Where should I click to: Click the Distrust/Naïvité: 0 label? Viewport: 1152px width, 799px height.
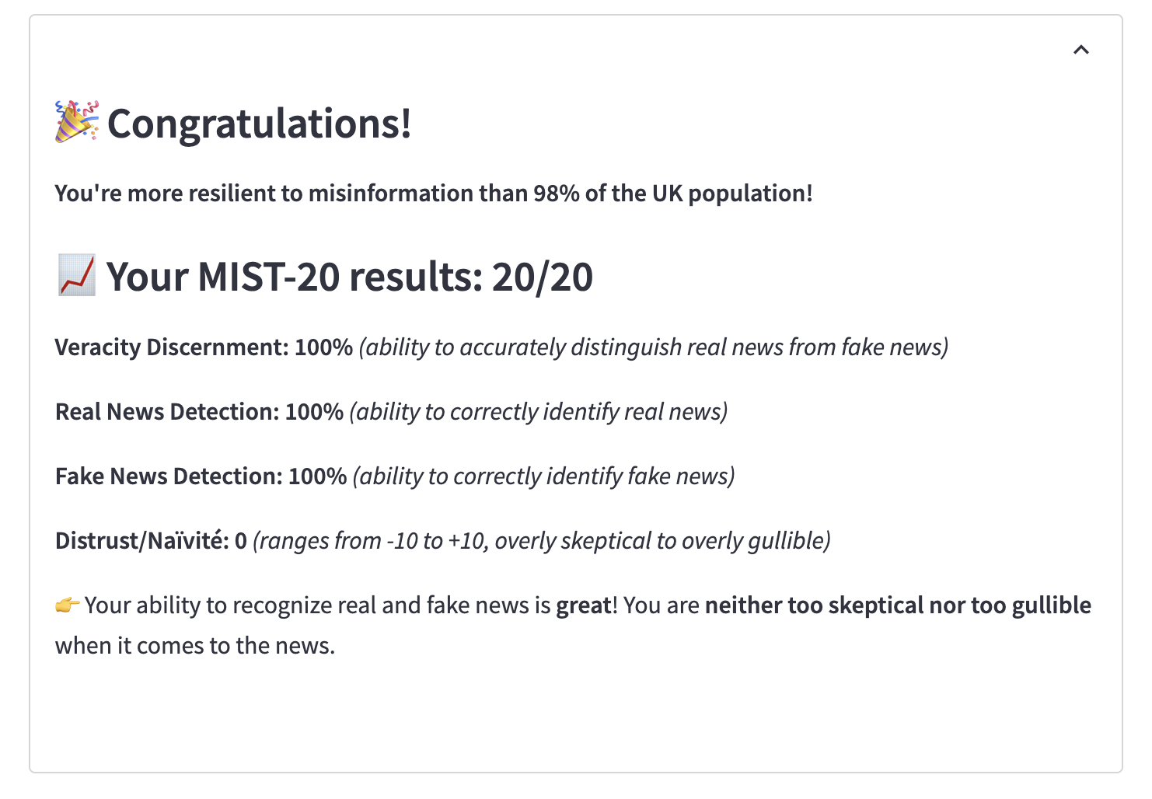pos(151,540)
